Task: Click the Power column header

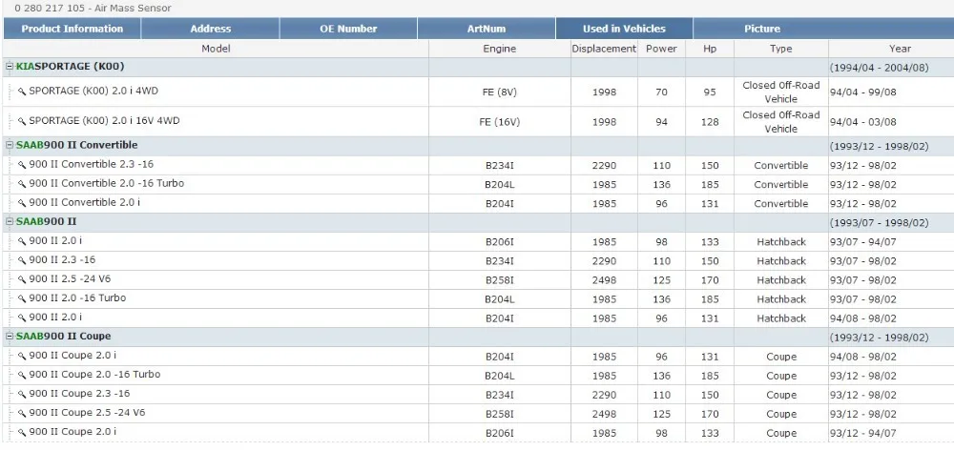Action: [661, 49]
